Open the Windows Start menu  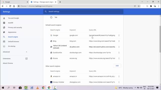click(x=3, y=88)
